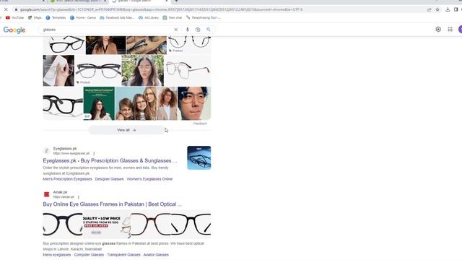Viewport: 462px width, 260px height.
Task: Click the Ainak.pk red favicon
Action: [46, 194]
